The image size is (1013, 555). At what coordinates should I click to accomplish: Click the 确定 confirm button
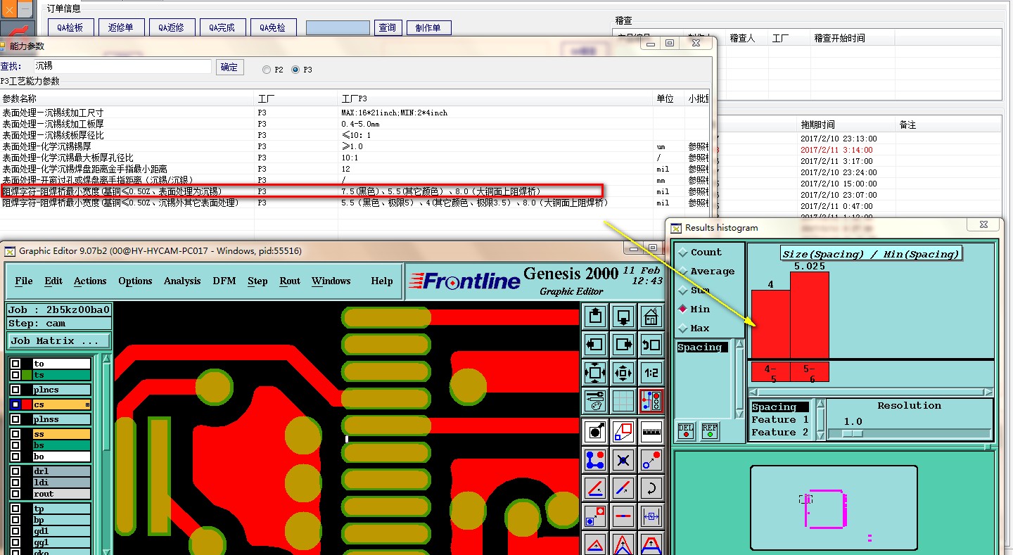point(229,67)
